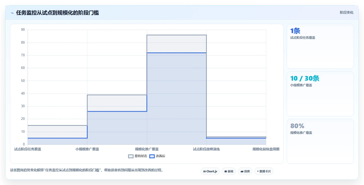364x185 pixels.
Task: Click x-axis label 小规模推广覆盖
Action: coord(87,149)
